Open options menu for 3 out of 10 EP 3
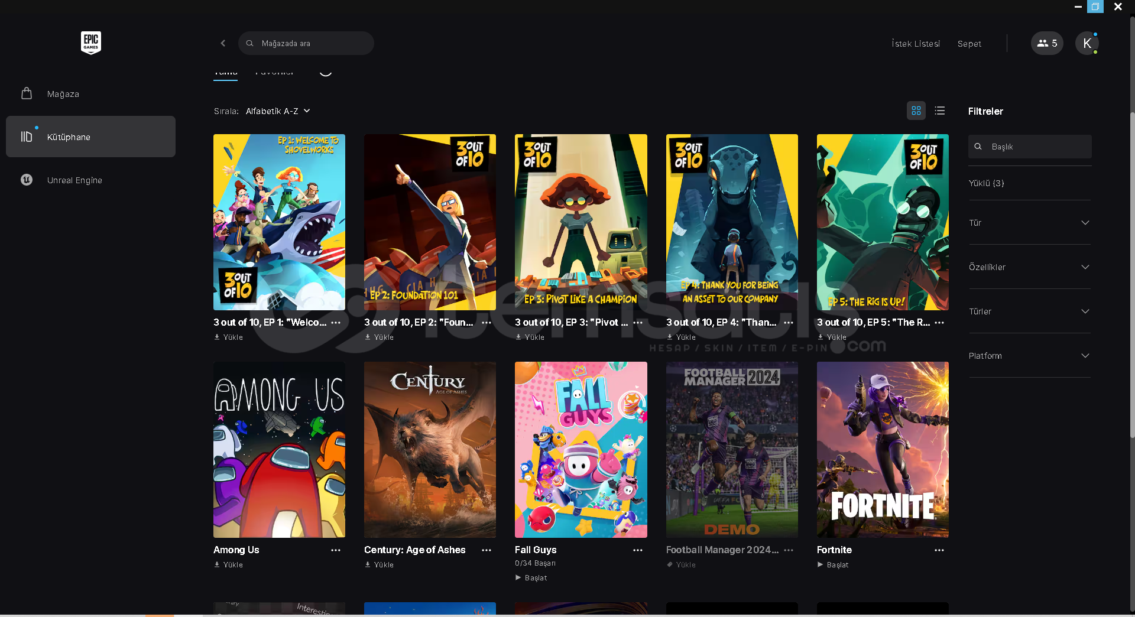The height and width of the screenshot is (617, 1135). coord(638,323)
